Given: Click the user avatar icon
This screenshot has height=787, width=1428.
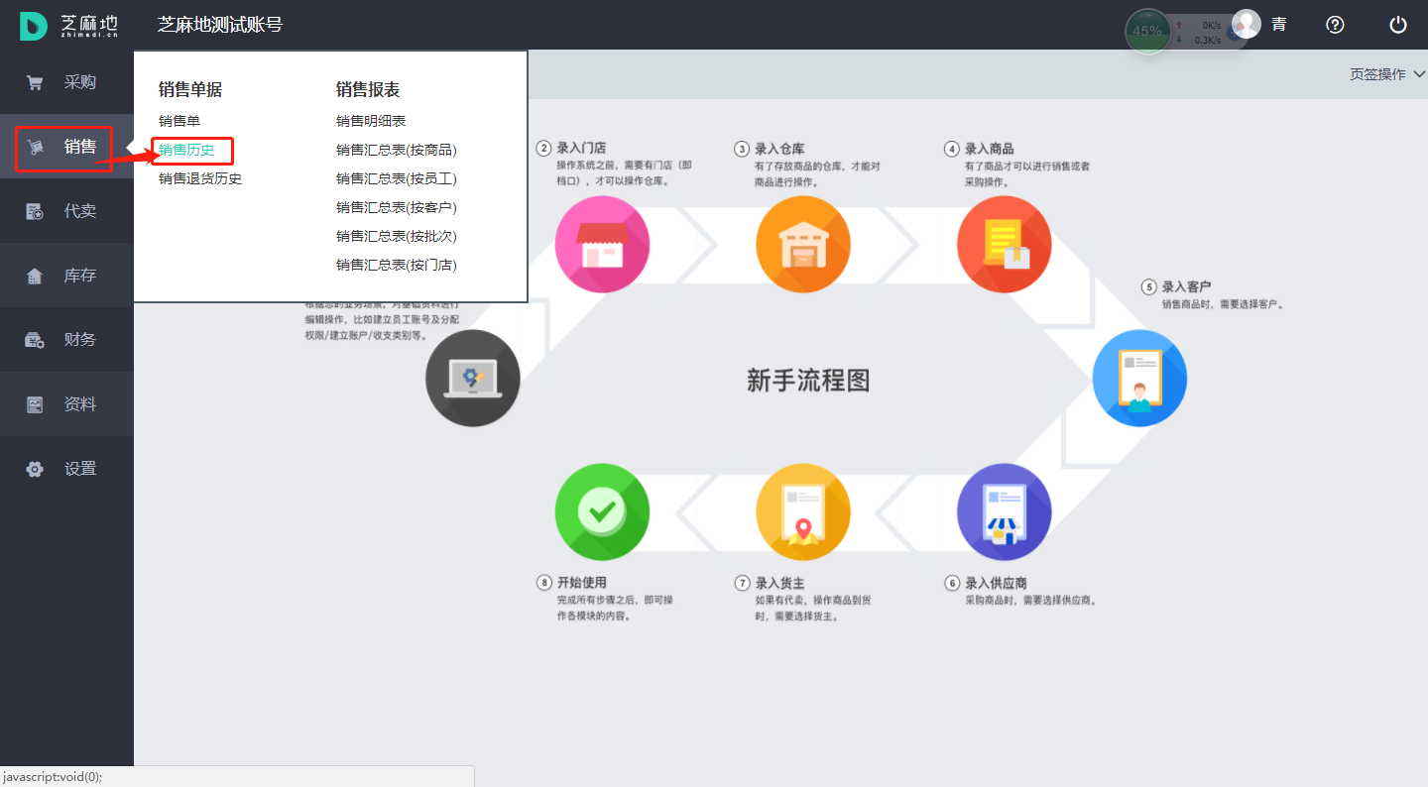Looking at the screenshot, I should click(x=1247, y=24).
